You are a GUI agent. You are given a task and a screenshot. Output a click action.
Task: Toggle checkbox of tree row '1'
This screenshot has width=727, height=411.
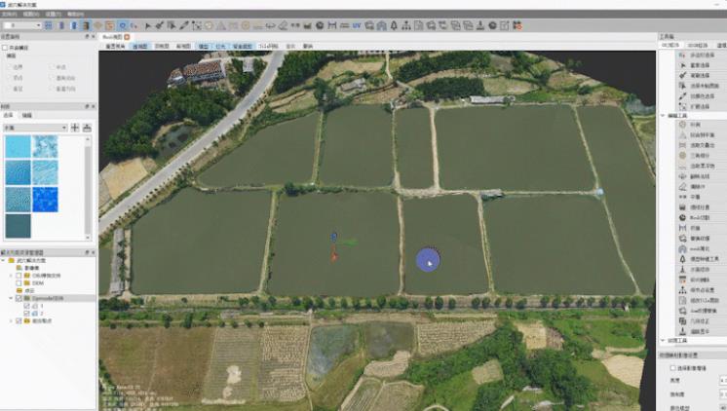tap(26, 306)
